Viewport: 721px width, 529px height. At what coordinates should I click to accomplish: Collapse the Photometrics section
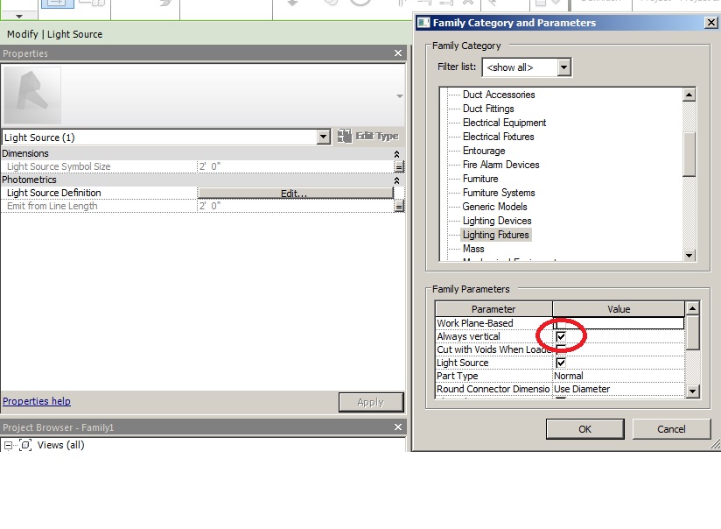coord(397,180)
